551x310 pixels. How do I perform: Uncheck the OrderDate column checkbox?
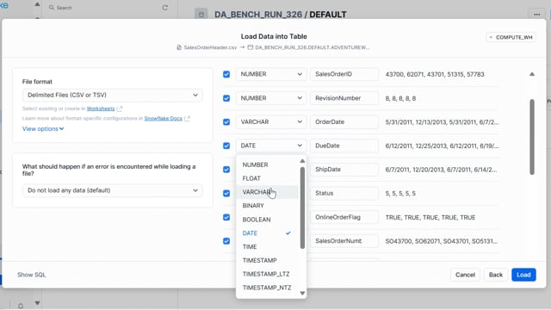226,122
